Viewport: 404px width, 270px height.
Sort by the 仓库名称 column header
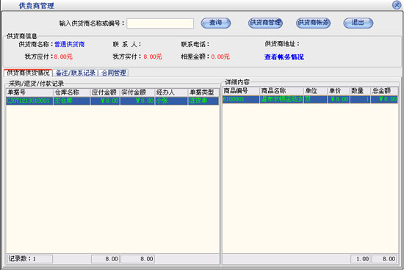(x=71, y=92)
